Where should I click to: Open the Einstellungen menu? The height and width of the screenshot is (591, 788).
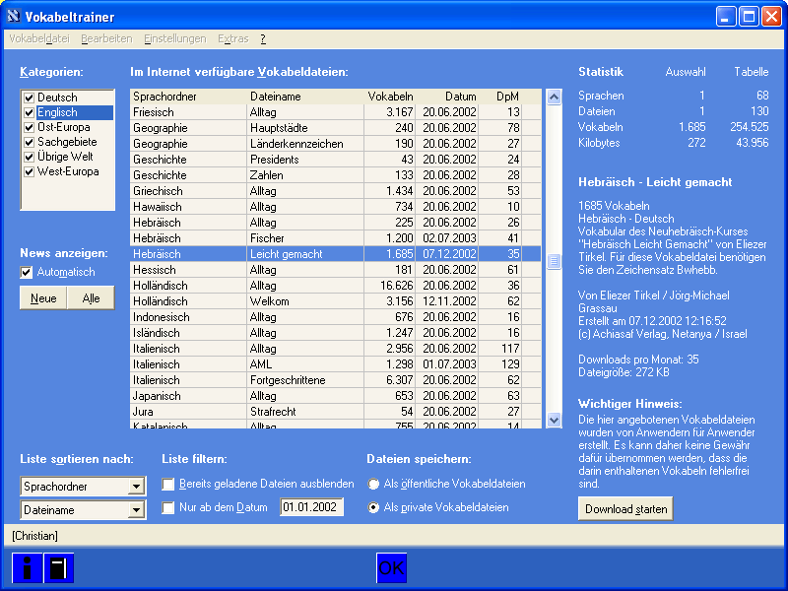click(x=175, y=38)
